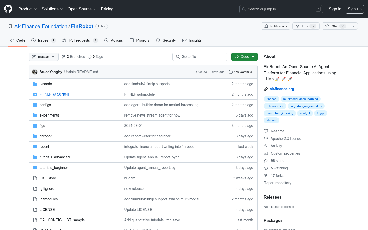This screenshot has height=230, width=368.
Task: Open the tutorials_advanced folder
Action: [x=54, y=157]
